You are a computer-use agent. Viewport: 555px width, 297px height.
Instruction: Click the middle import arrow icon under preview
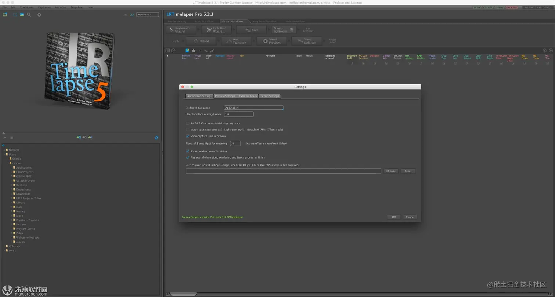pos(84,137)
